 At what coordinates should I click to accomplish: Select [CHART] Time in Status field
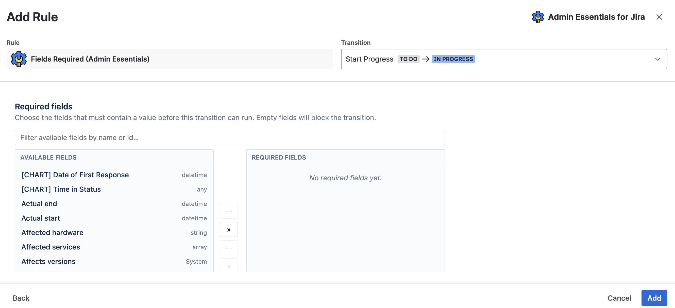click(114, 189)
